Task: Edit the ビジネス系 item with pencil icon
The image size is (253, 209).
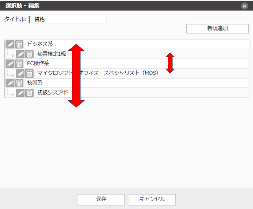Action: pyautogui.click(x=10, y=44)
